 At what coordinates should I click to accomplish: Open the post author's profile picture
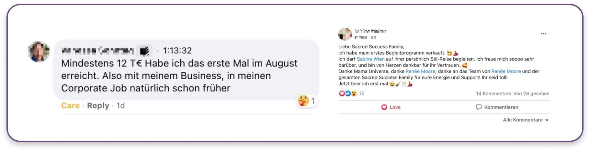pyautogui.click(x=345, y=34)
